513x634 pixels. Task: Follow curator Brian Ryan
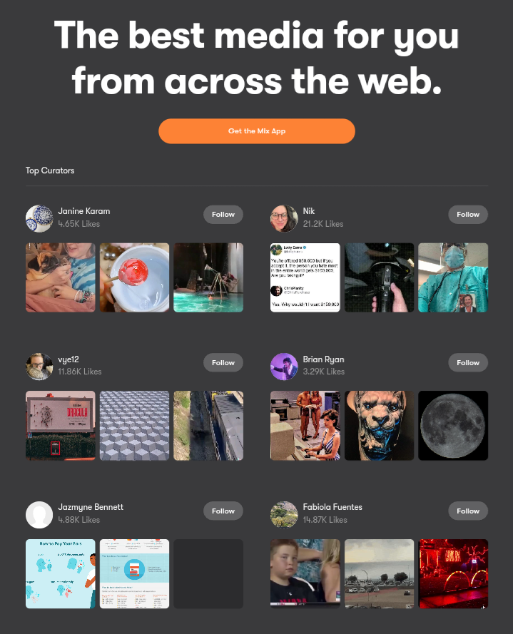tap(467, 363)
